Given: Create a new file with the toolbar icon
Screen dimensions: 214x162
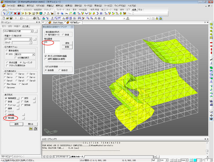Looking at the screenshot, I should (4, 18).
